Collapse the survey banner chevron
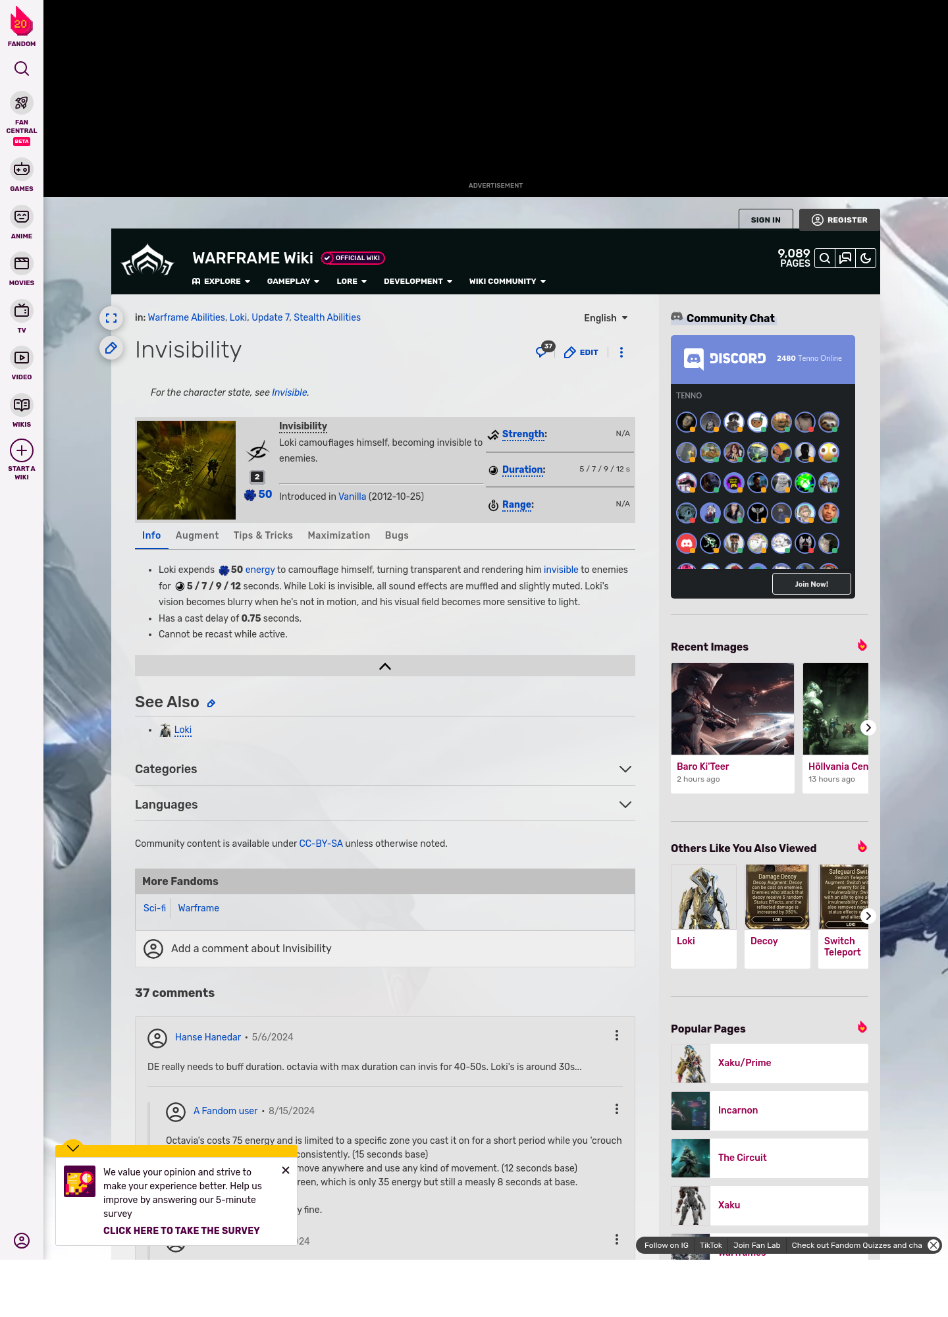Viewport: 948px width, 1317px height. (x=73, y=1147)
